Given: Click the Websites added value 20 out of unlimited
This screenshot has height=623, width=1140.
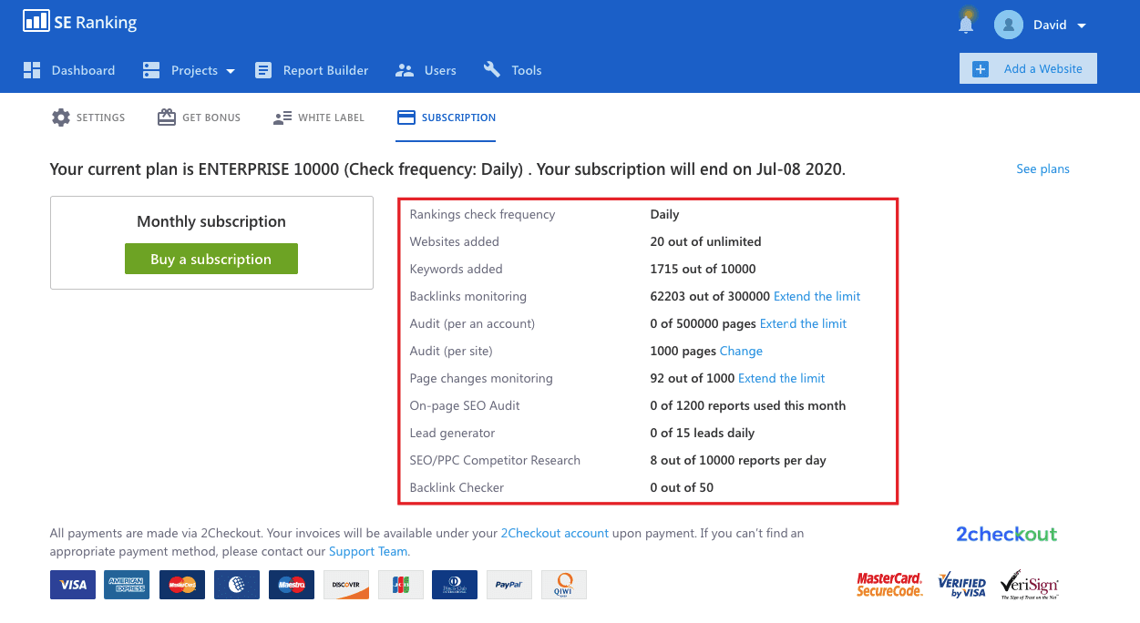Looking at the screenshot, I should [x=706, y=241].
